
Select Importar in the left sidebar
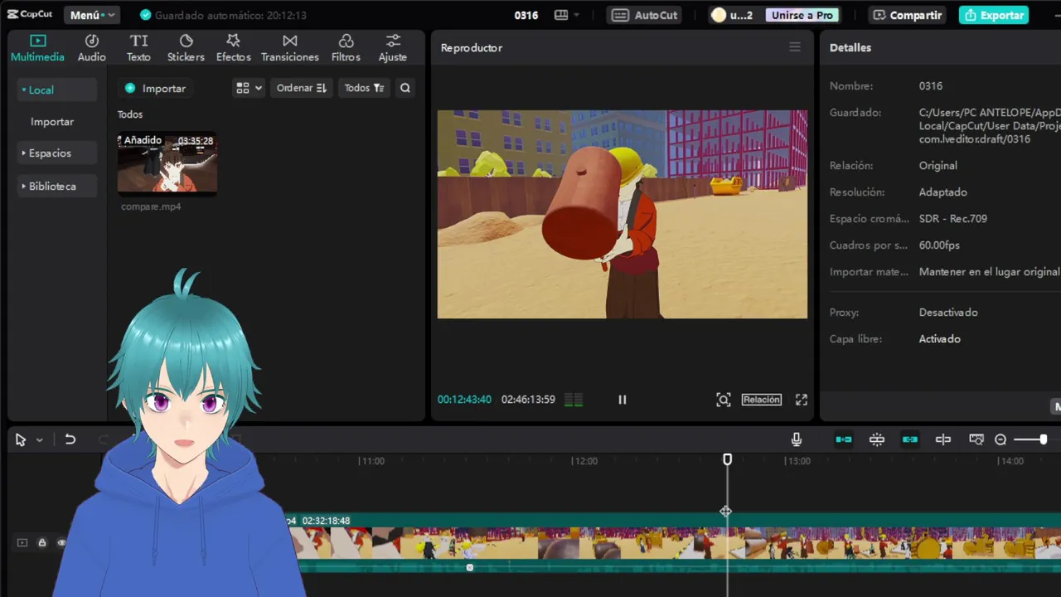(52, 121)
